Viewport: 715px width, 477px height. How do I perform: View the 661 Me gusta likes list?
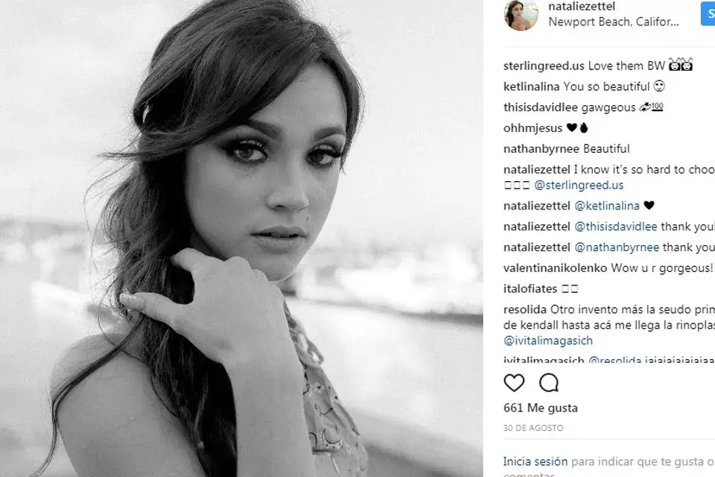tap(541, 408)
